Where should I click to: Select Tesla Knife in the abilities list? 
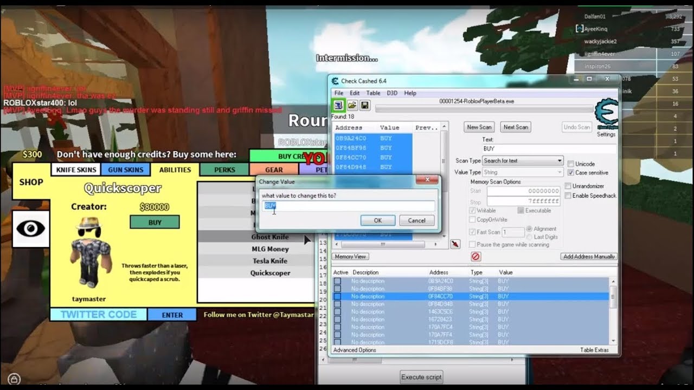coord(269,261)
